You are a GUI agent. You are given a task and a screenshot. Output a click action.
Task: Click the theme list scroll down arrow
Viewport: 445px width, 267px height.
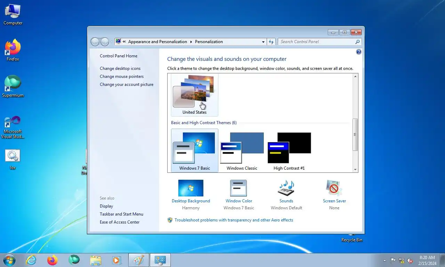click(355, 169)
